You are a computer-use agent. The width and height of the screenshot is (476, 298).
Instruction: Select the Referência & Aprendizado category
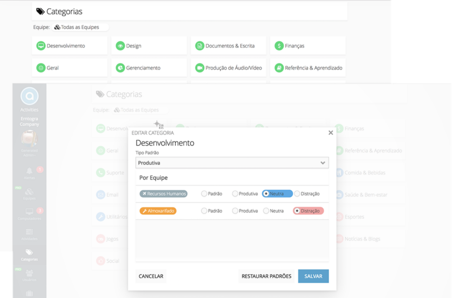280,67
